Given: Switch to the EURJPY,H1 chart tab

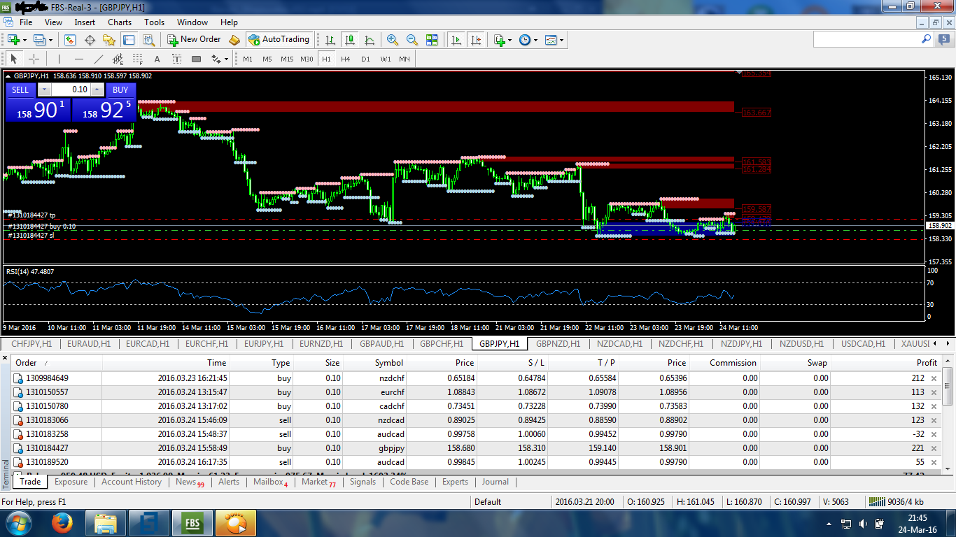Looking at the screenshot, I should click(x=264, y=344).
